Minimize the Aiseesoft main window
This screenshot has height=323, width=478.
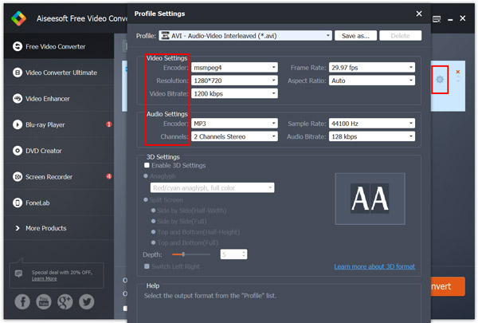[450, 20]
